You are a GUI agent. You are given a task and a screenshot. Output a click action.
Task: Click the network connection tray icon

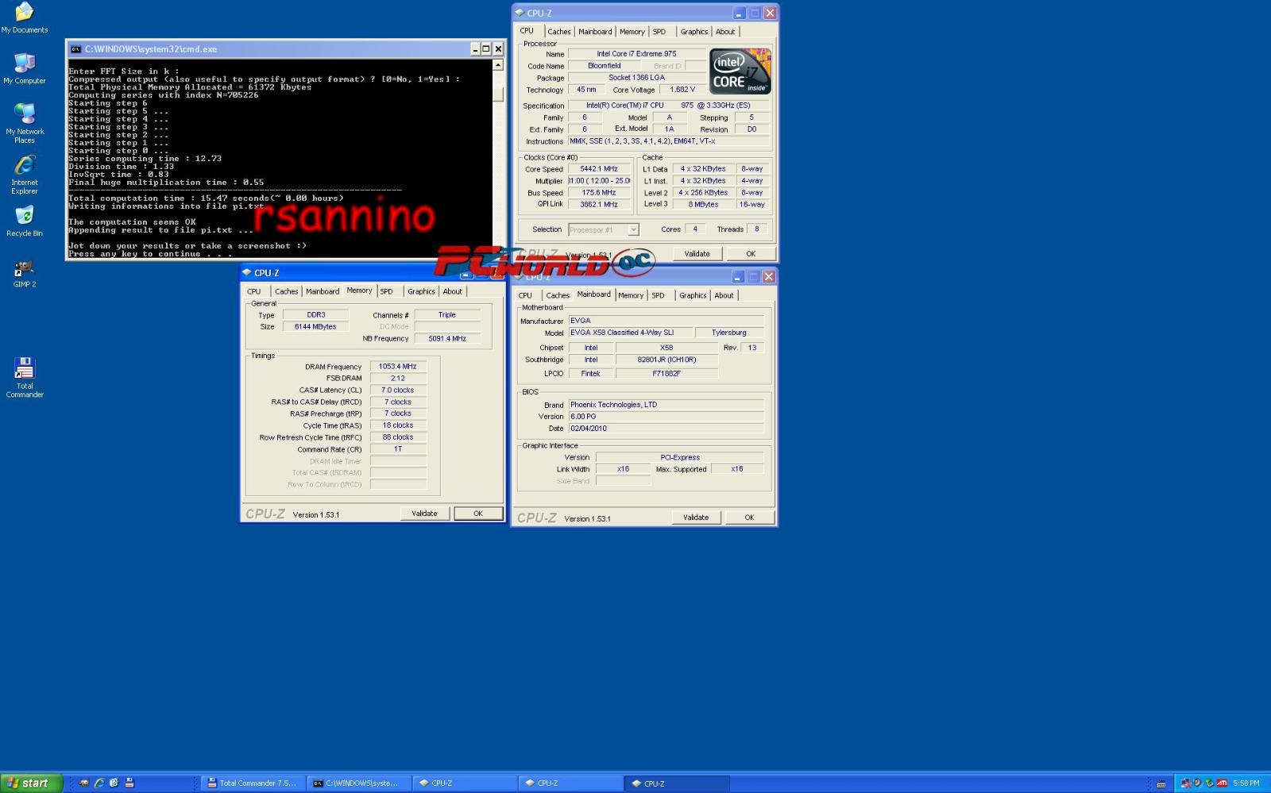pyautogui.click(x=1186, y=783)
